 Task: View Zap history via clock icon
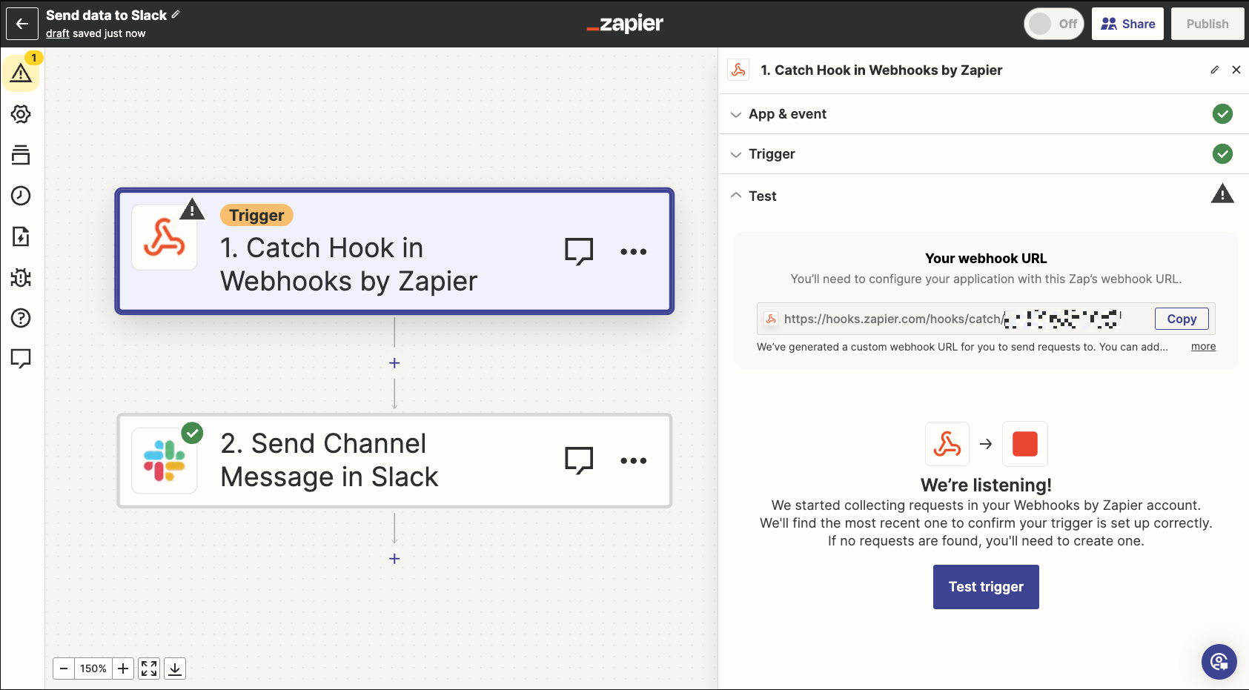point(21,196)
